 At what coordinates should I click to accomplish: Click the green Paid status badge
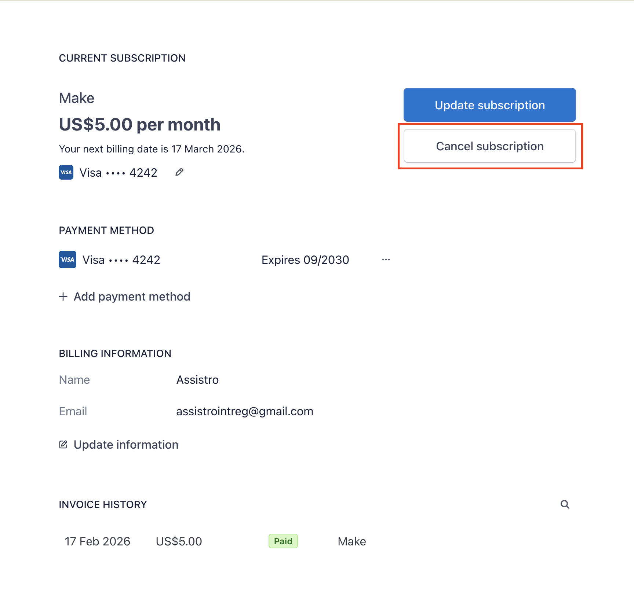pos(283,541)
